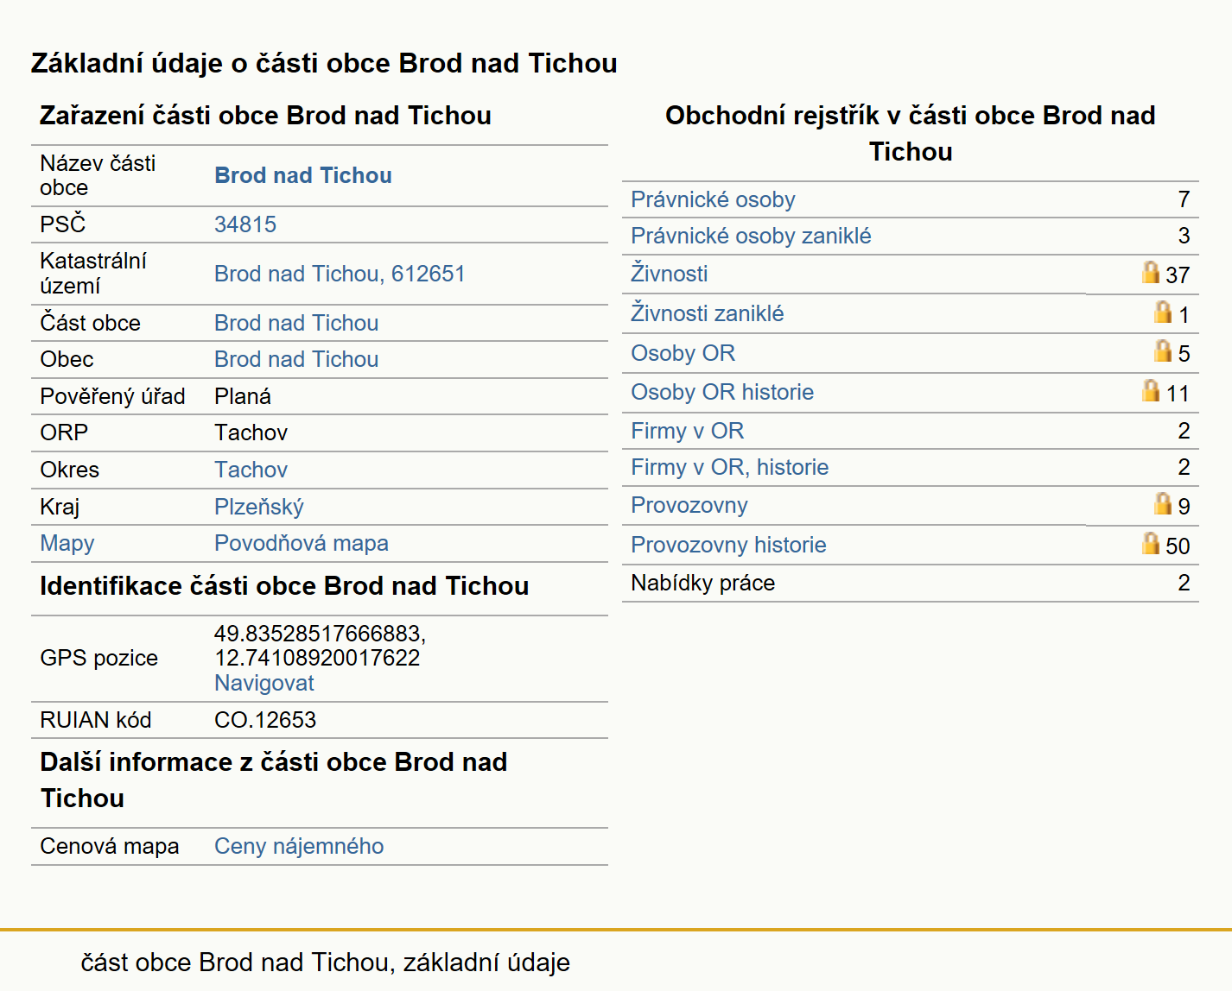
Task: Open Firmy v OR, historie link
Action: [729, 467]
